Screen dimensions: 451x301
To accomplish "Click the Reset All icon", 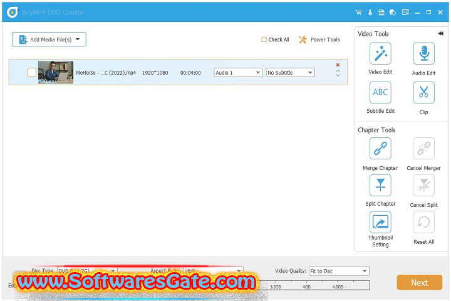I will pos(423,222).
